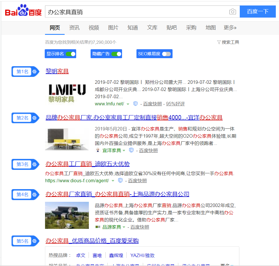Viewport: 279px width, 266px height.
Task: Open the 更多» menu
Action: pyautogui.click(x=230, y=28)
